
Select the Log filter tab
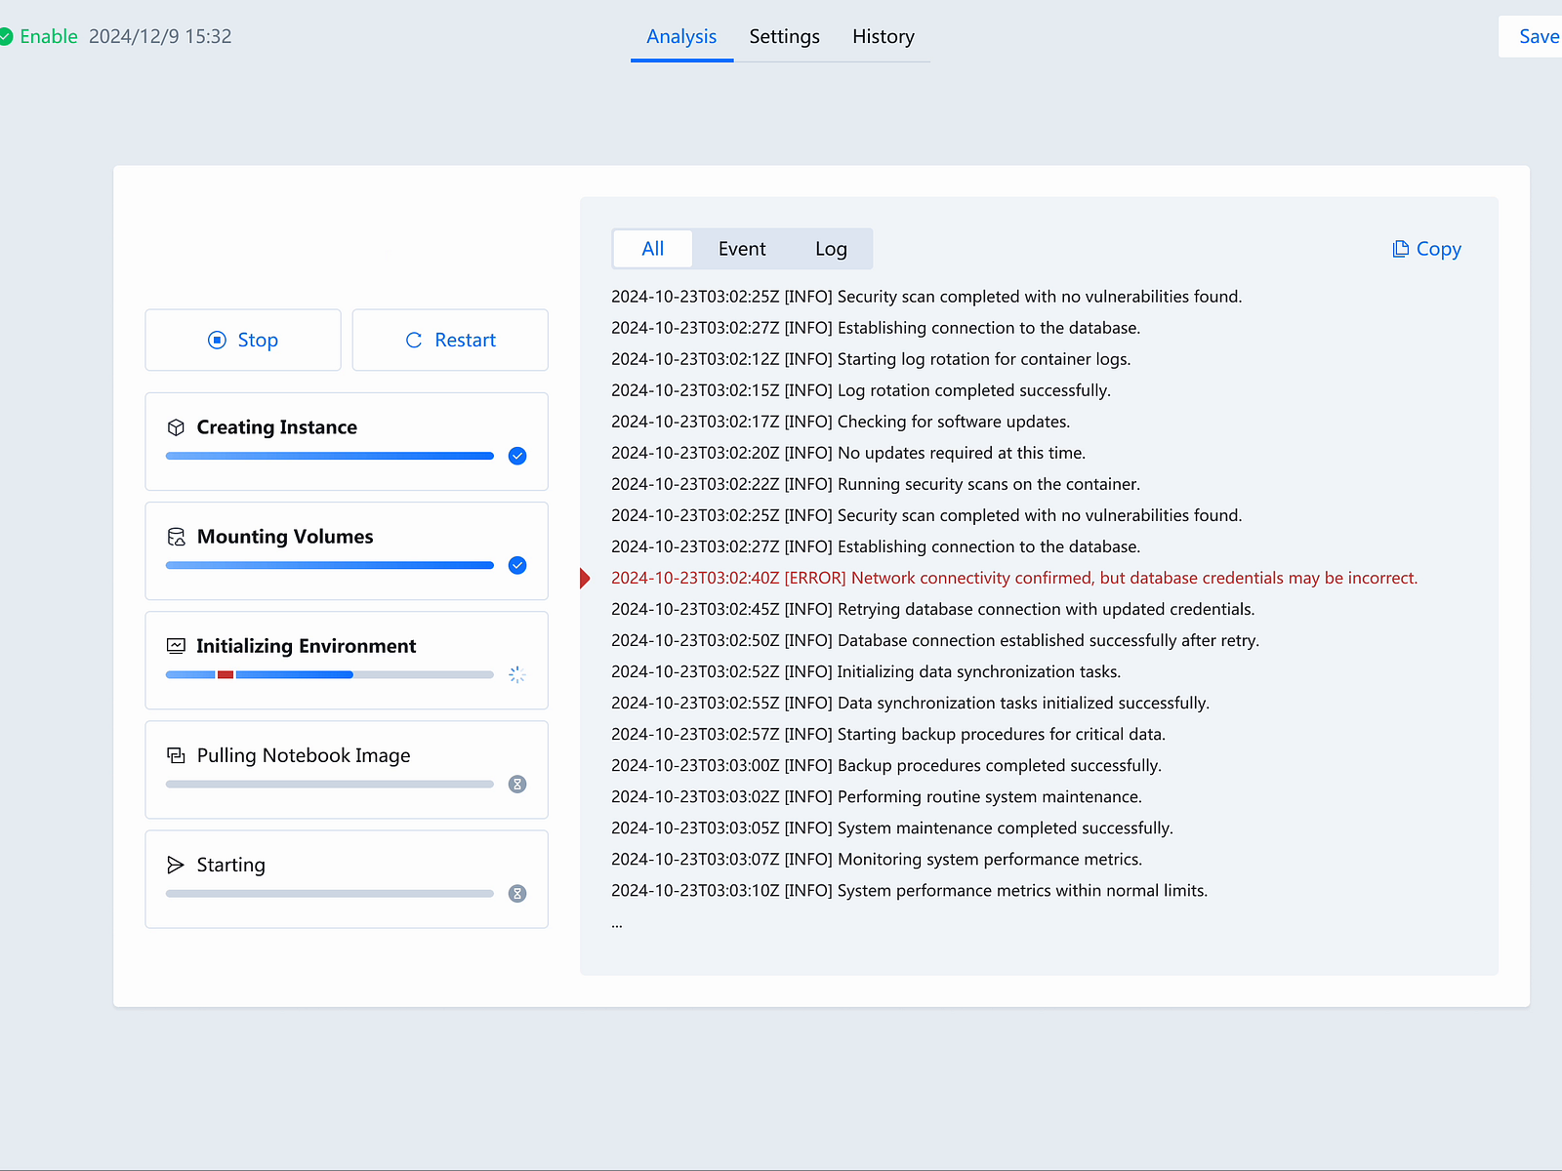831,249
